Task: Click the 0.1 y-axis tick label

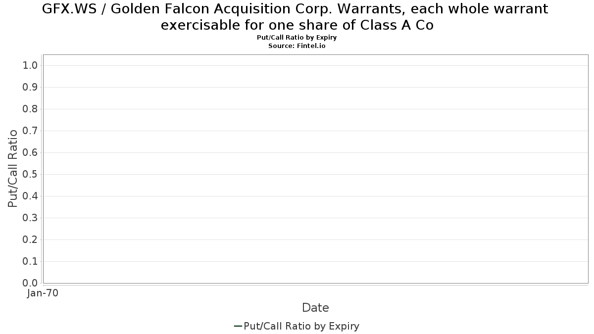Action: pos(30,261)
